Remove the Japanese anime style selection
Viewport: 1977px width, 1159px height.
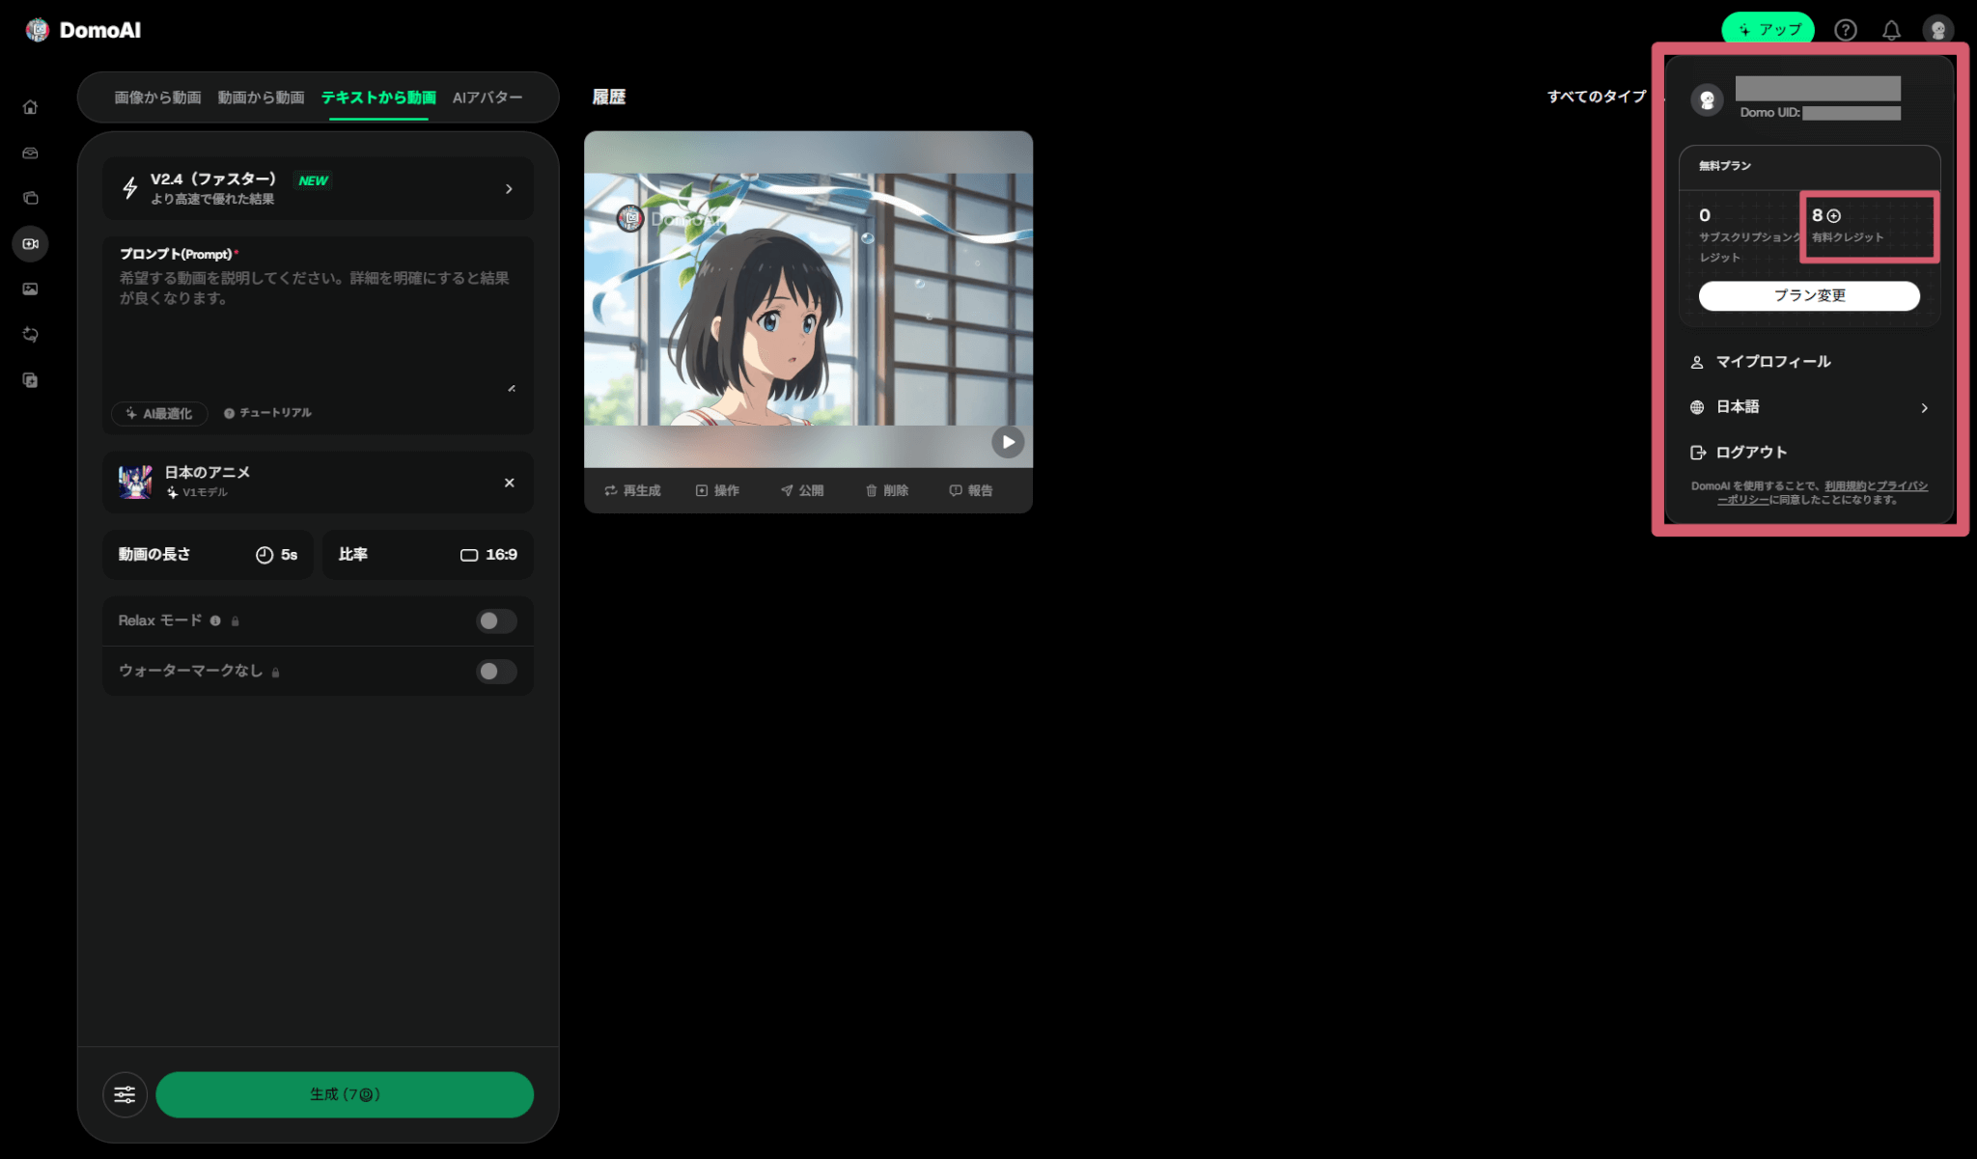[x=509, y=483]
